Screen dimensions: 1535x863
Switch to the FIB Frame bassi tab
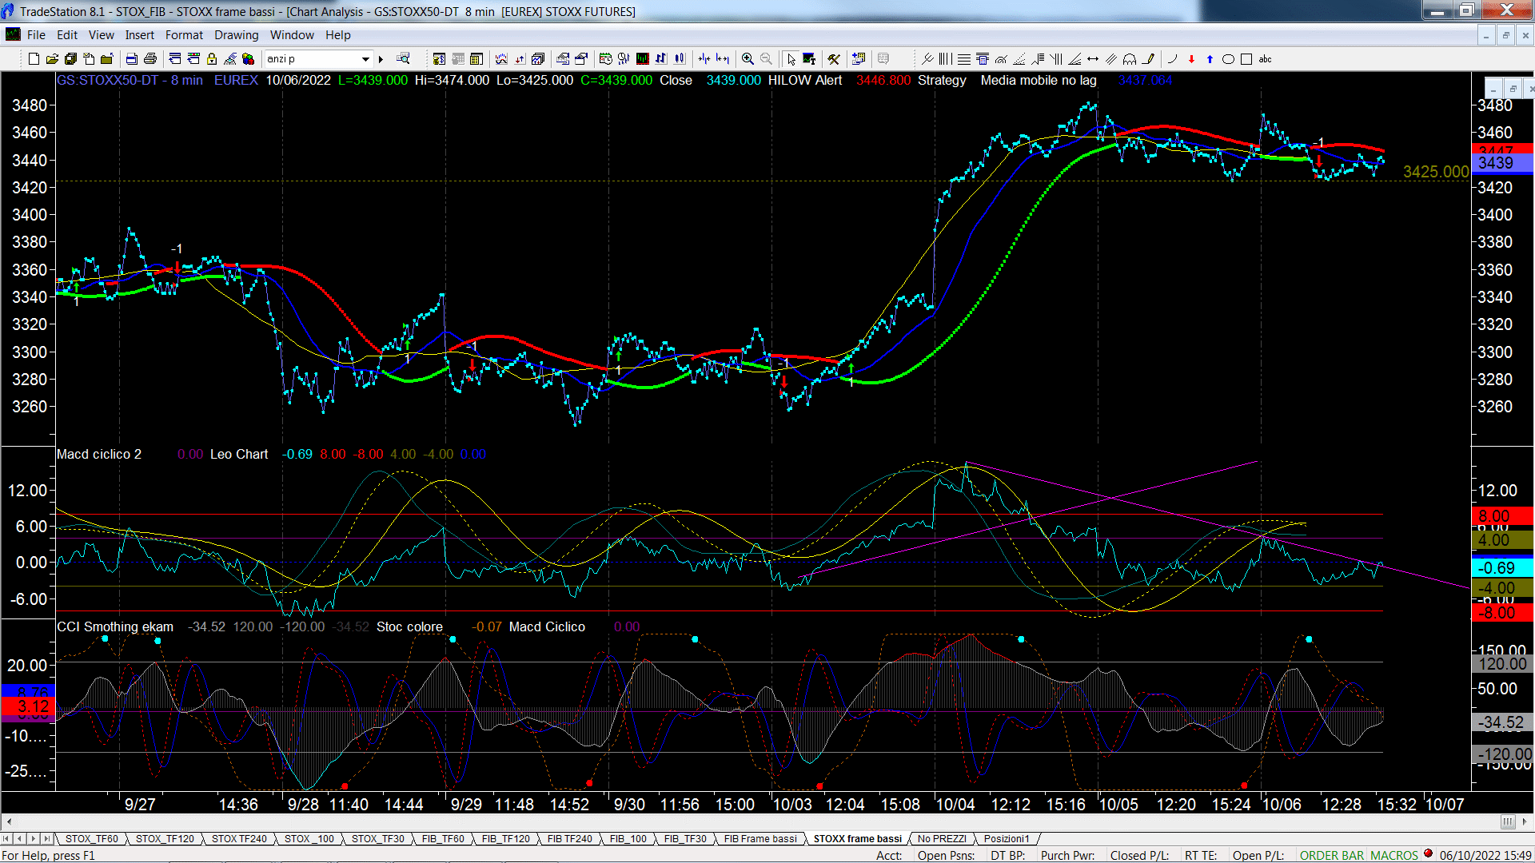(x=760, y=839)
